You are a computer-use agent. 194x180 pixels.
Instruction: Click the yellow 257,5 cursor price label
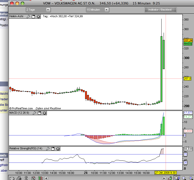pyautogui.click(x=187, y=79)
